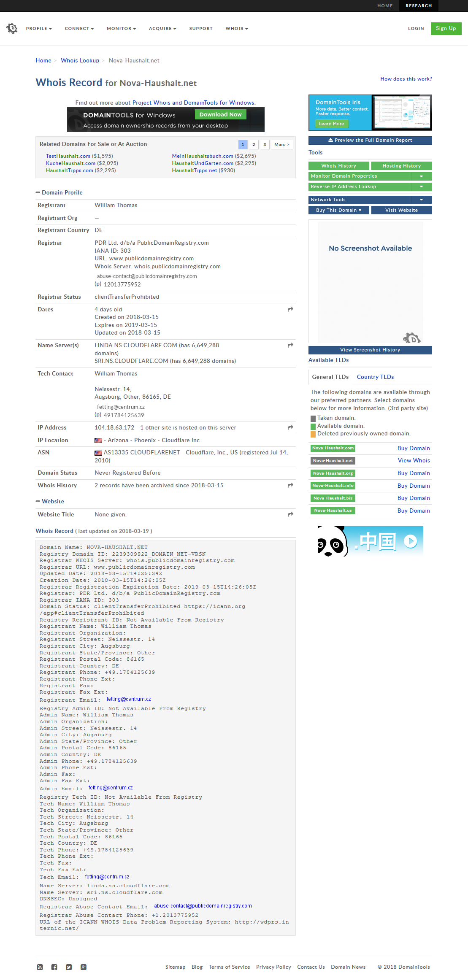468x978 pixels.
Task: Click the Visit Website button
Action: (402, 210)
